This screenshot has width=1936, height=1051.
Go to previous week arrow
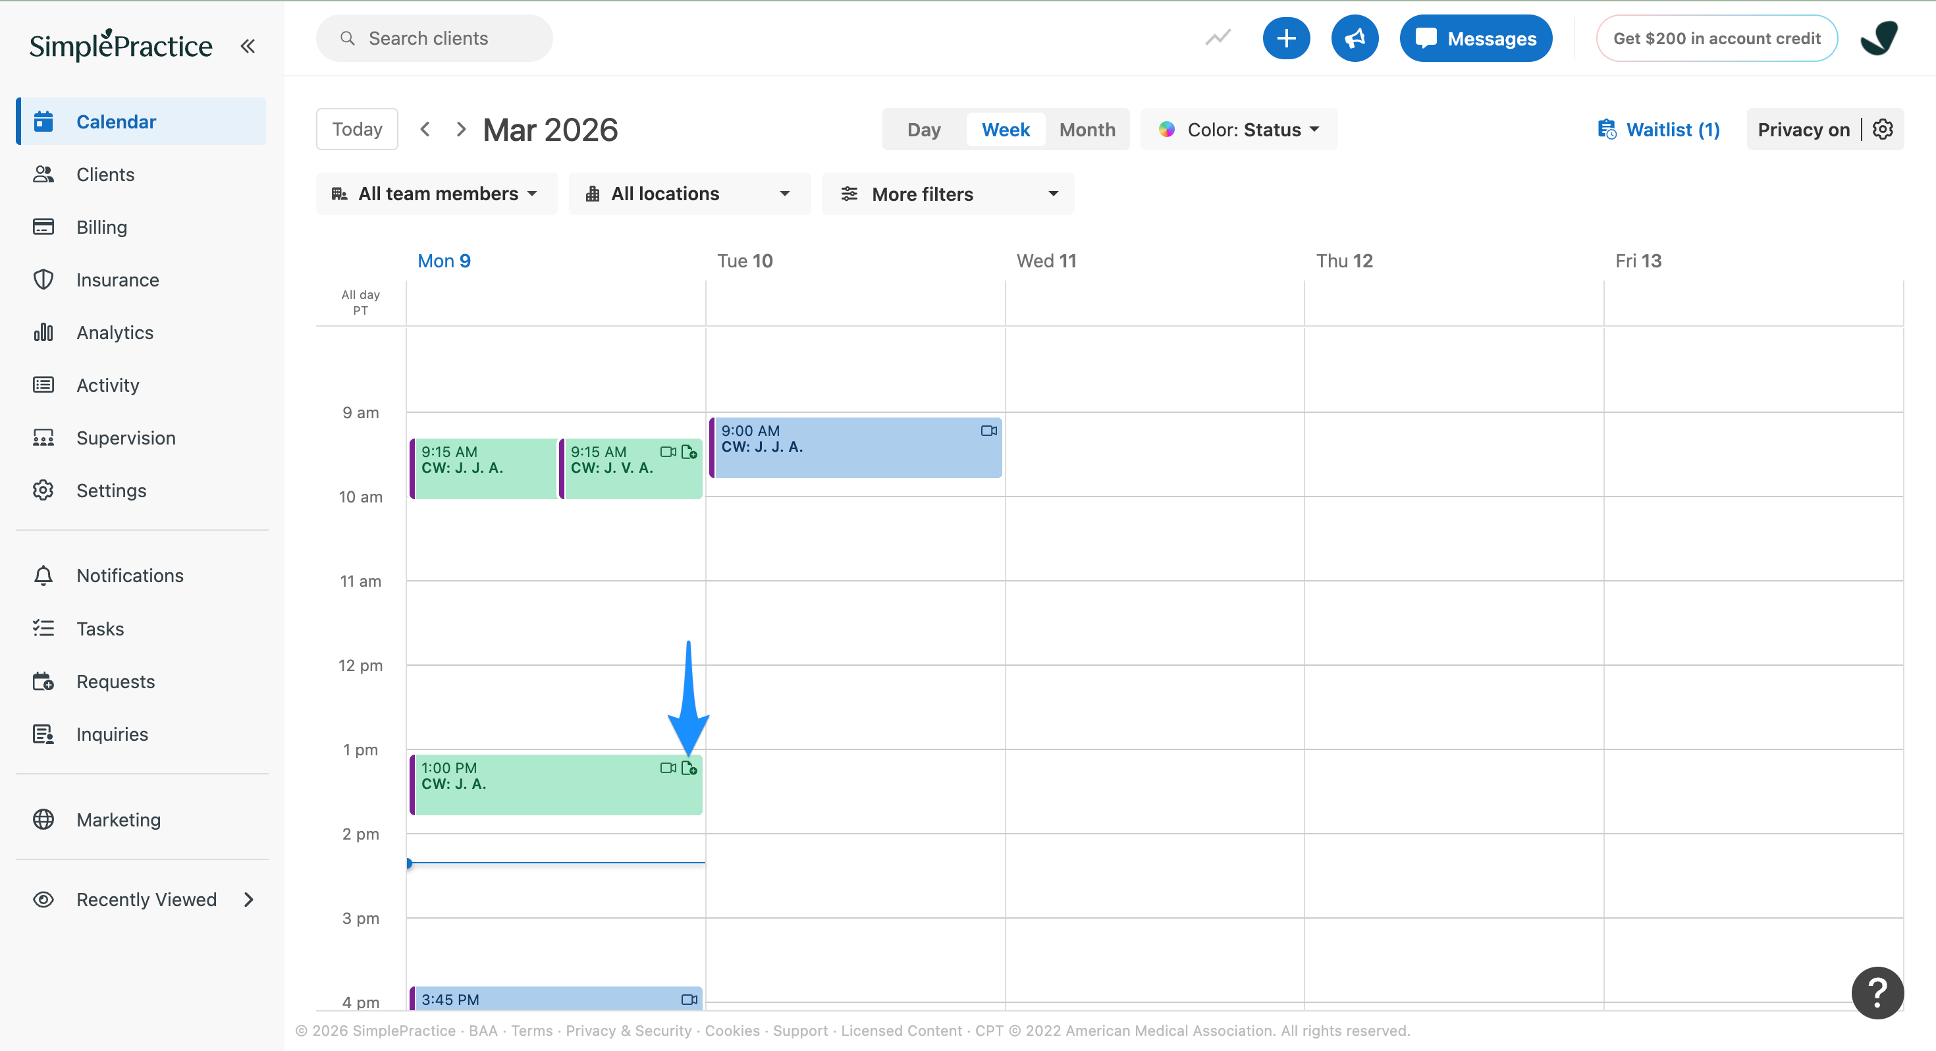[x=425, y=129]
